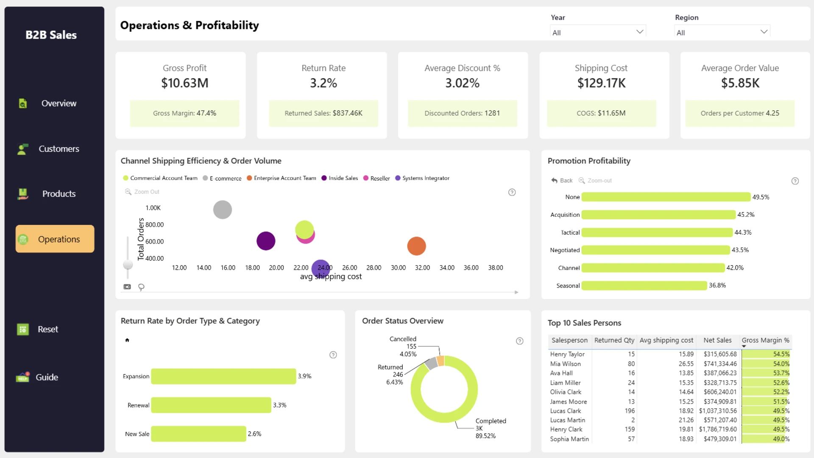Select the orange Cancelled donut segment

pos(440,361)
